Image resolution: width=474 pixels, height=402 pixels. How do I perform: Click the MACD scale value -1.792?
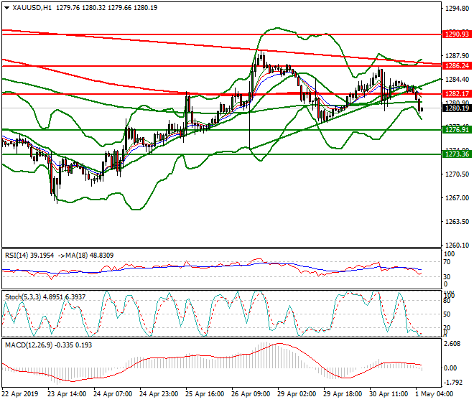point(452,383)
